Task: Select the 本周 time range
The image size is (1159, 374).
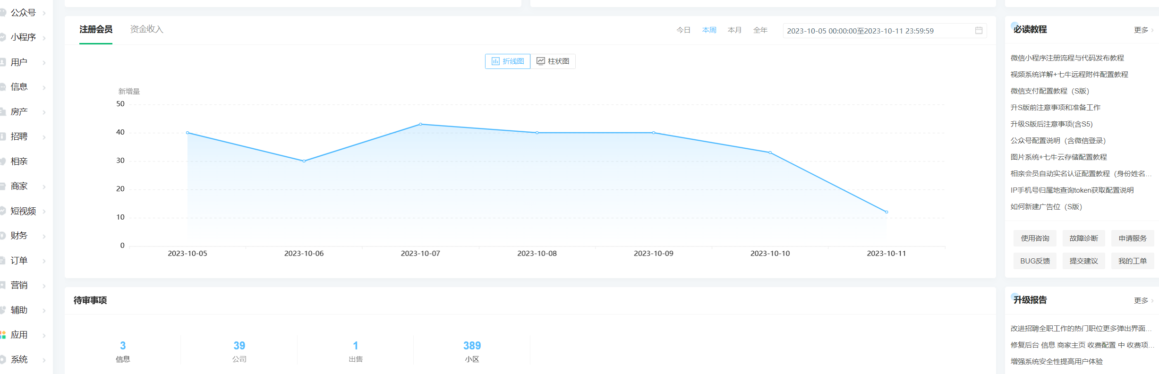Action: [709, 30]
